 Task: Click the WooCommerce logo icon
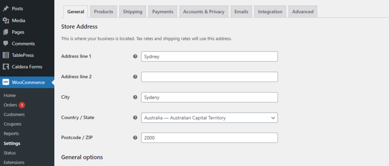click(6, 82)
